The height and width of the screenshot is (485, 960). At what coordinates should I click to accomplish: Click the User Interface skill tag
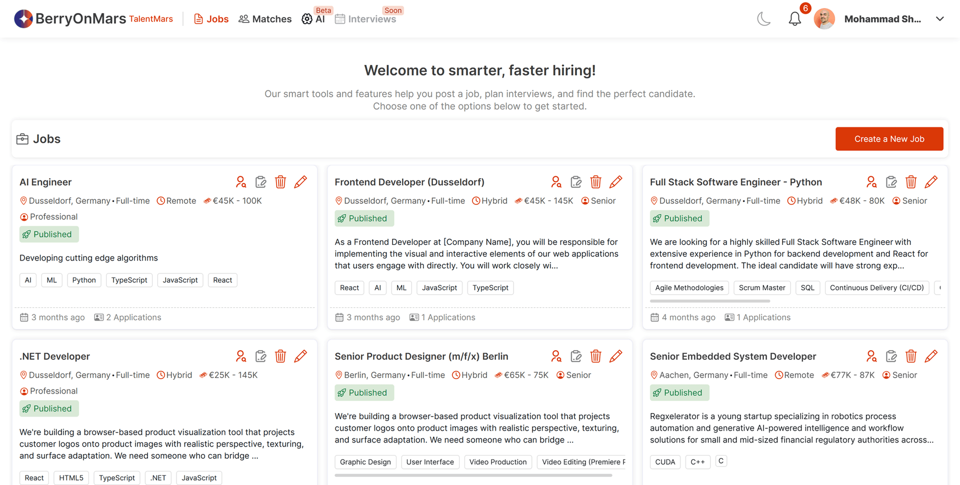[x=430, y=462]
